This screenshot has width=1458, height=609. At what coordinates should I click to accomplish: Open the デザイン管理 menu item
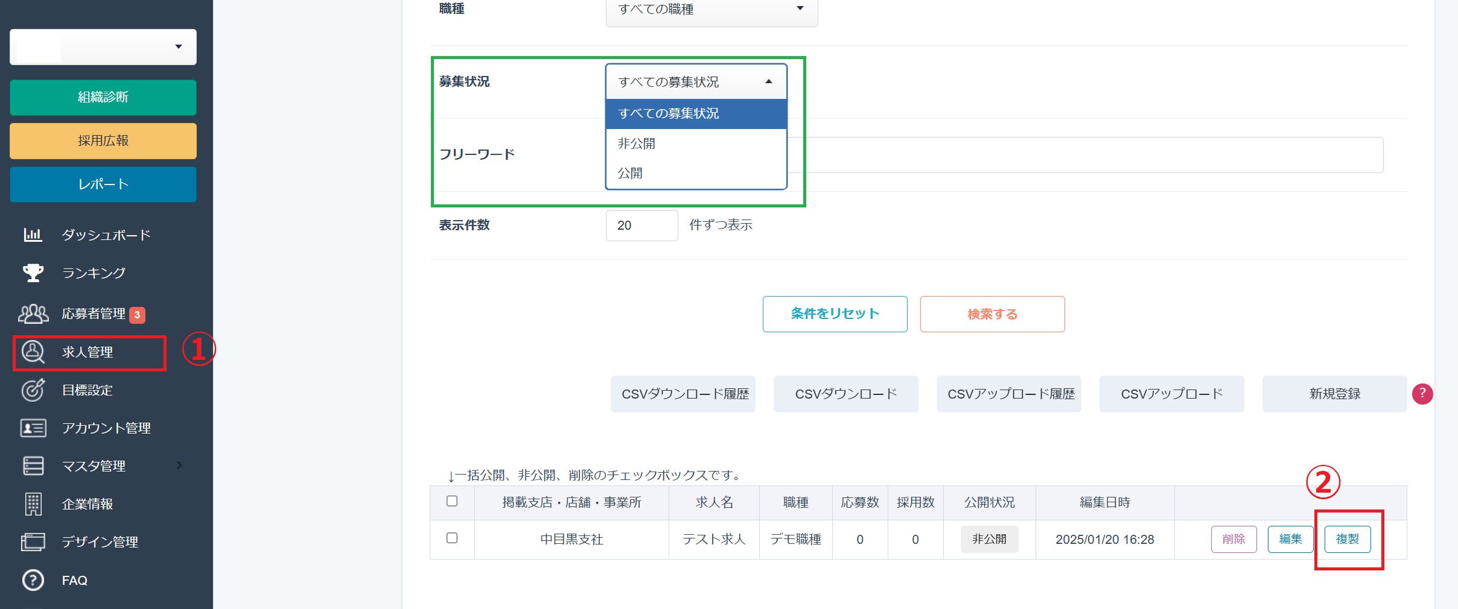click(100, 542)
